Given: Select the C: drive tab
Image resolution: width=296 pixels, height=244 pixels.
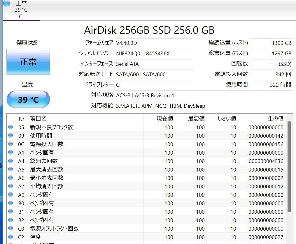Looking at the screenshot, I should pos(21,10).
